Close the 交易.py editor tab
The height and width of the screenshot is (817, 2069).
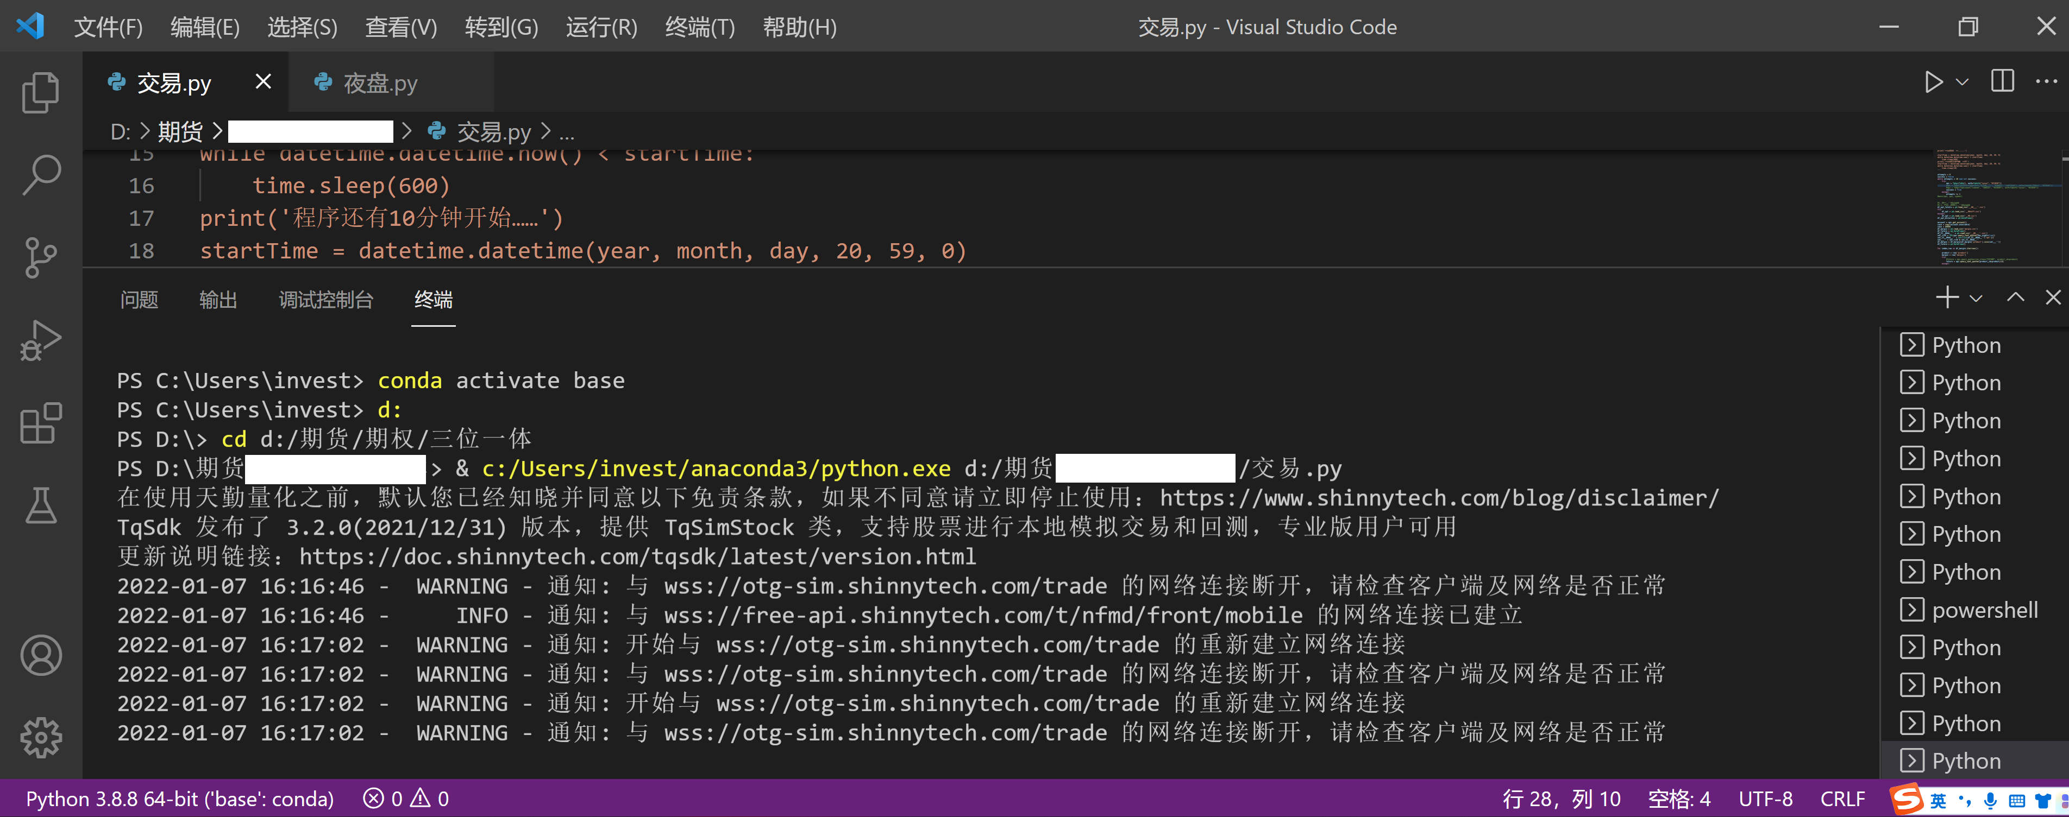pyautogui.click(x=264, y=81)
